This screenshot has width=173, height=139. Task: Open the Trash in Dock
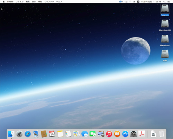coord(162,134)
